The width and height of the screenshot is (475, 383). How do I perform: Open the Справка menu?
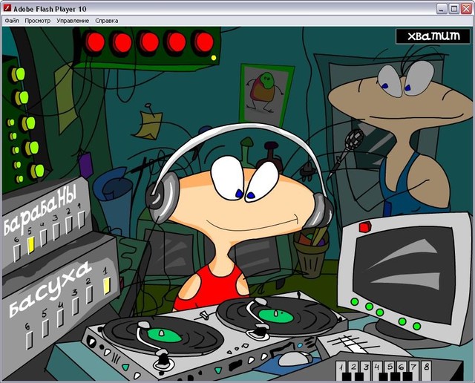107,21
